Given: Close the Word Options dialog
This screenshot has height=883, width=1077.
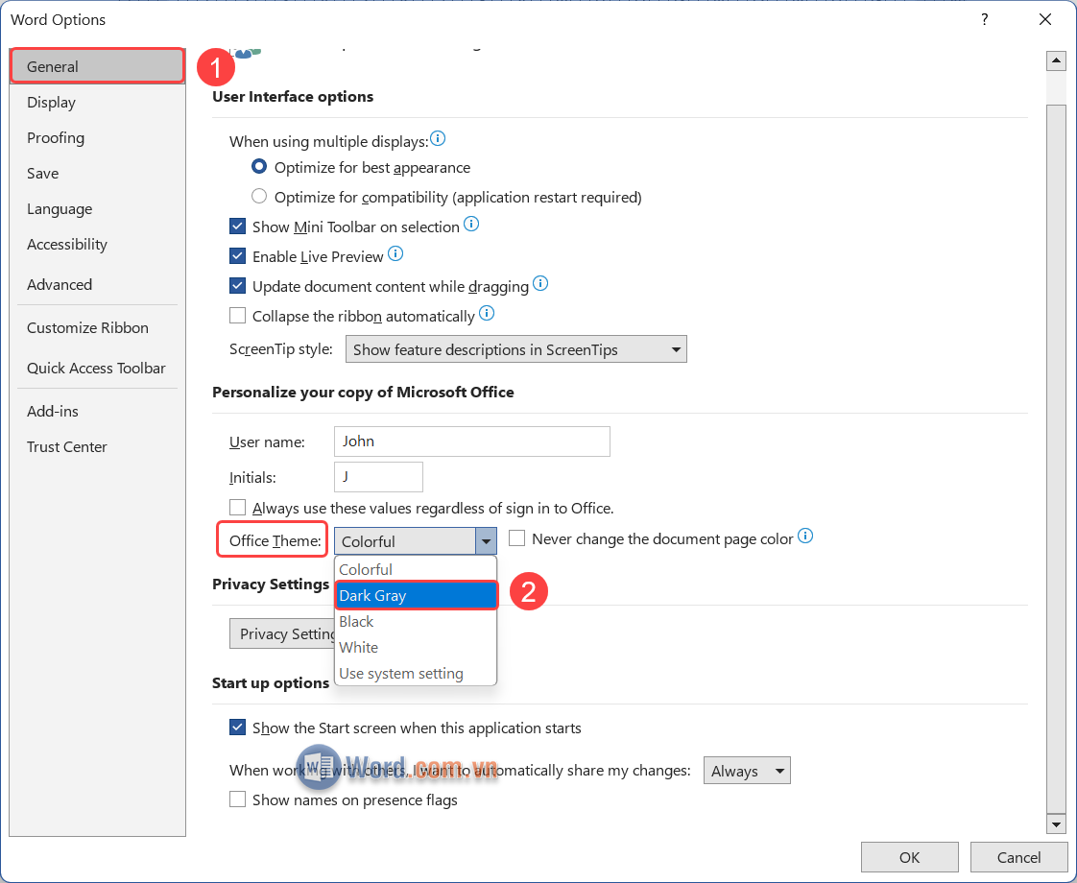Looking at the screenshot, I should (1045, 19).
